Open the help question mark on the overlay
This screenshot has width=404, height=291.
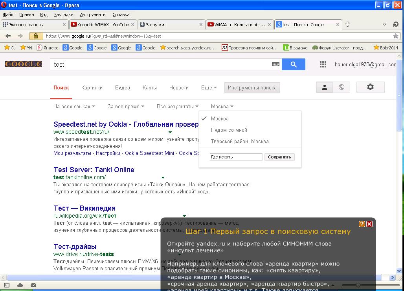click(362, 224)
